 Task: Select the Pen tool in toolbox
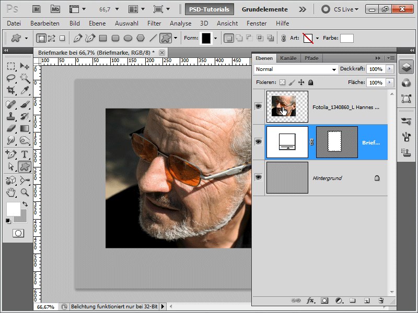pyautogui.click(x=11, y=154)
